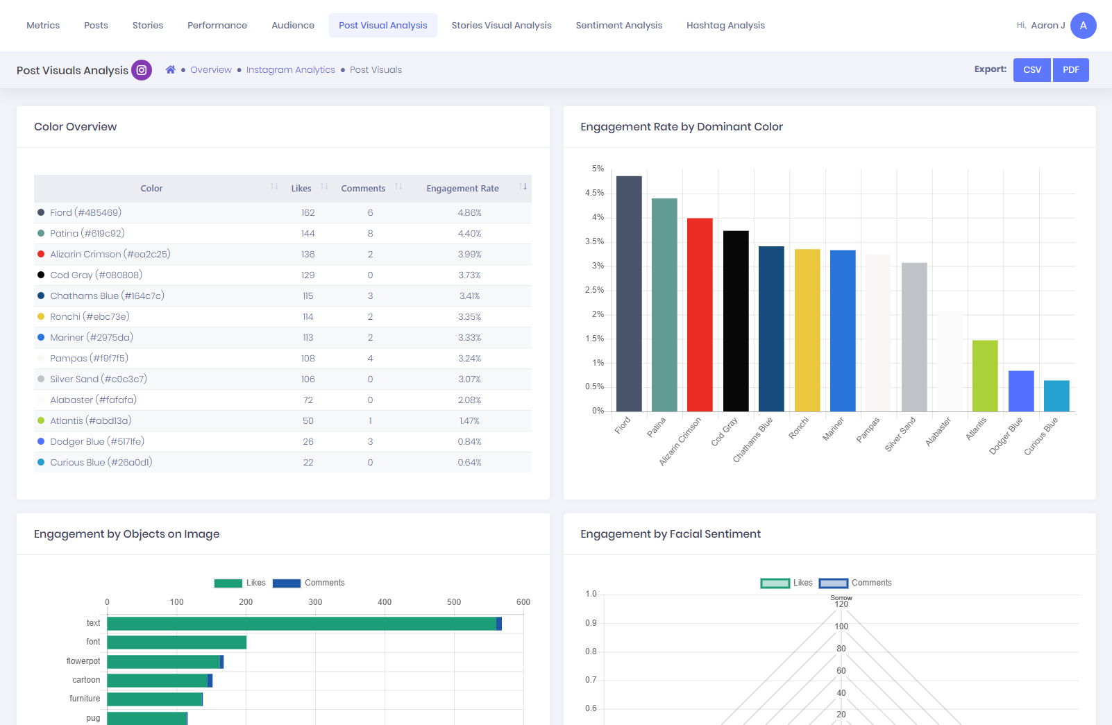Image resolution: width=1112 pixels, height=725 pixels.
Task: Open the user avatar A menu
Action: [x=1083, y=26]
